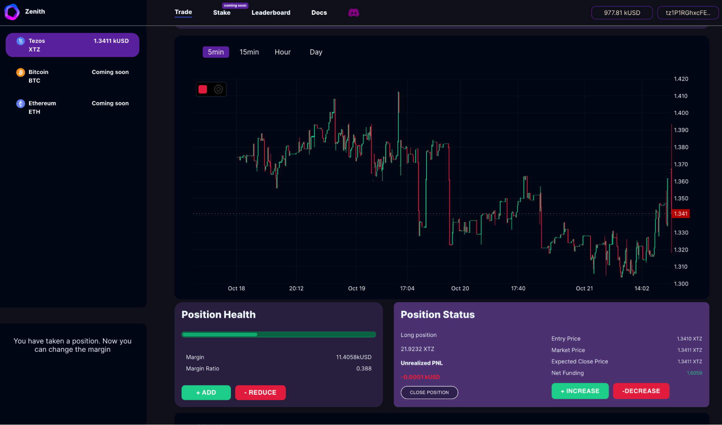722x425 pixels.
Task: Click the red chart indicator swatch
Action: [203, 89]
